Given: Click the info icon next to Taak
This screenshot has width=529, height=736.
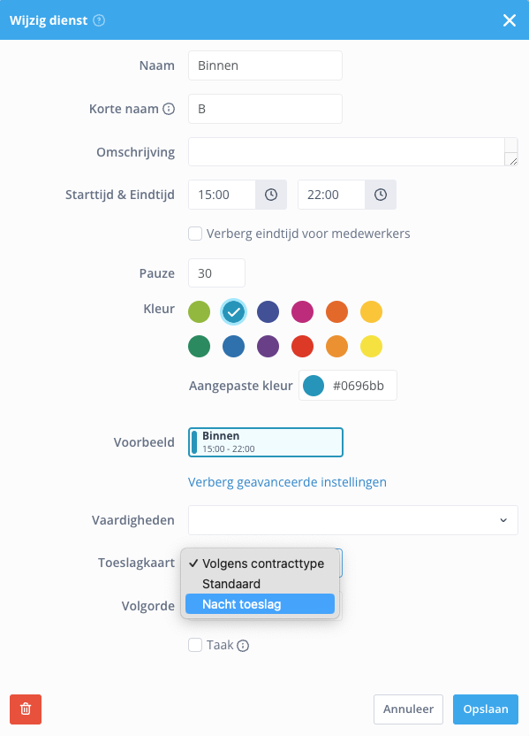Looking at the screenshot, I should pyautogui.click(x=243, y=646).
